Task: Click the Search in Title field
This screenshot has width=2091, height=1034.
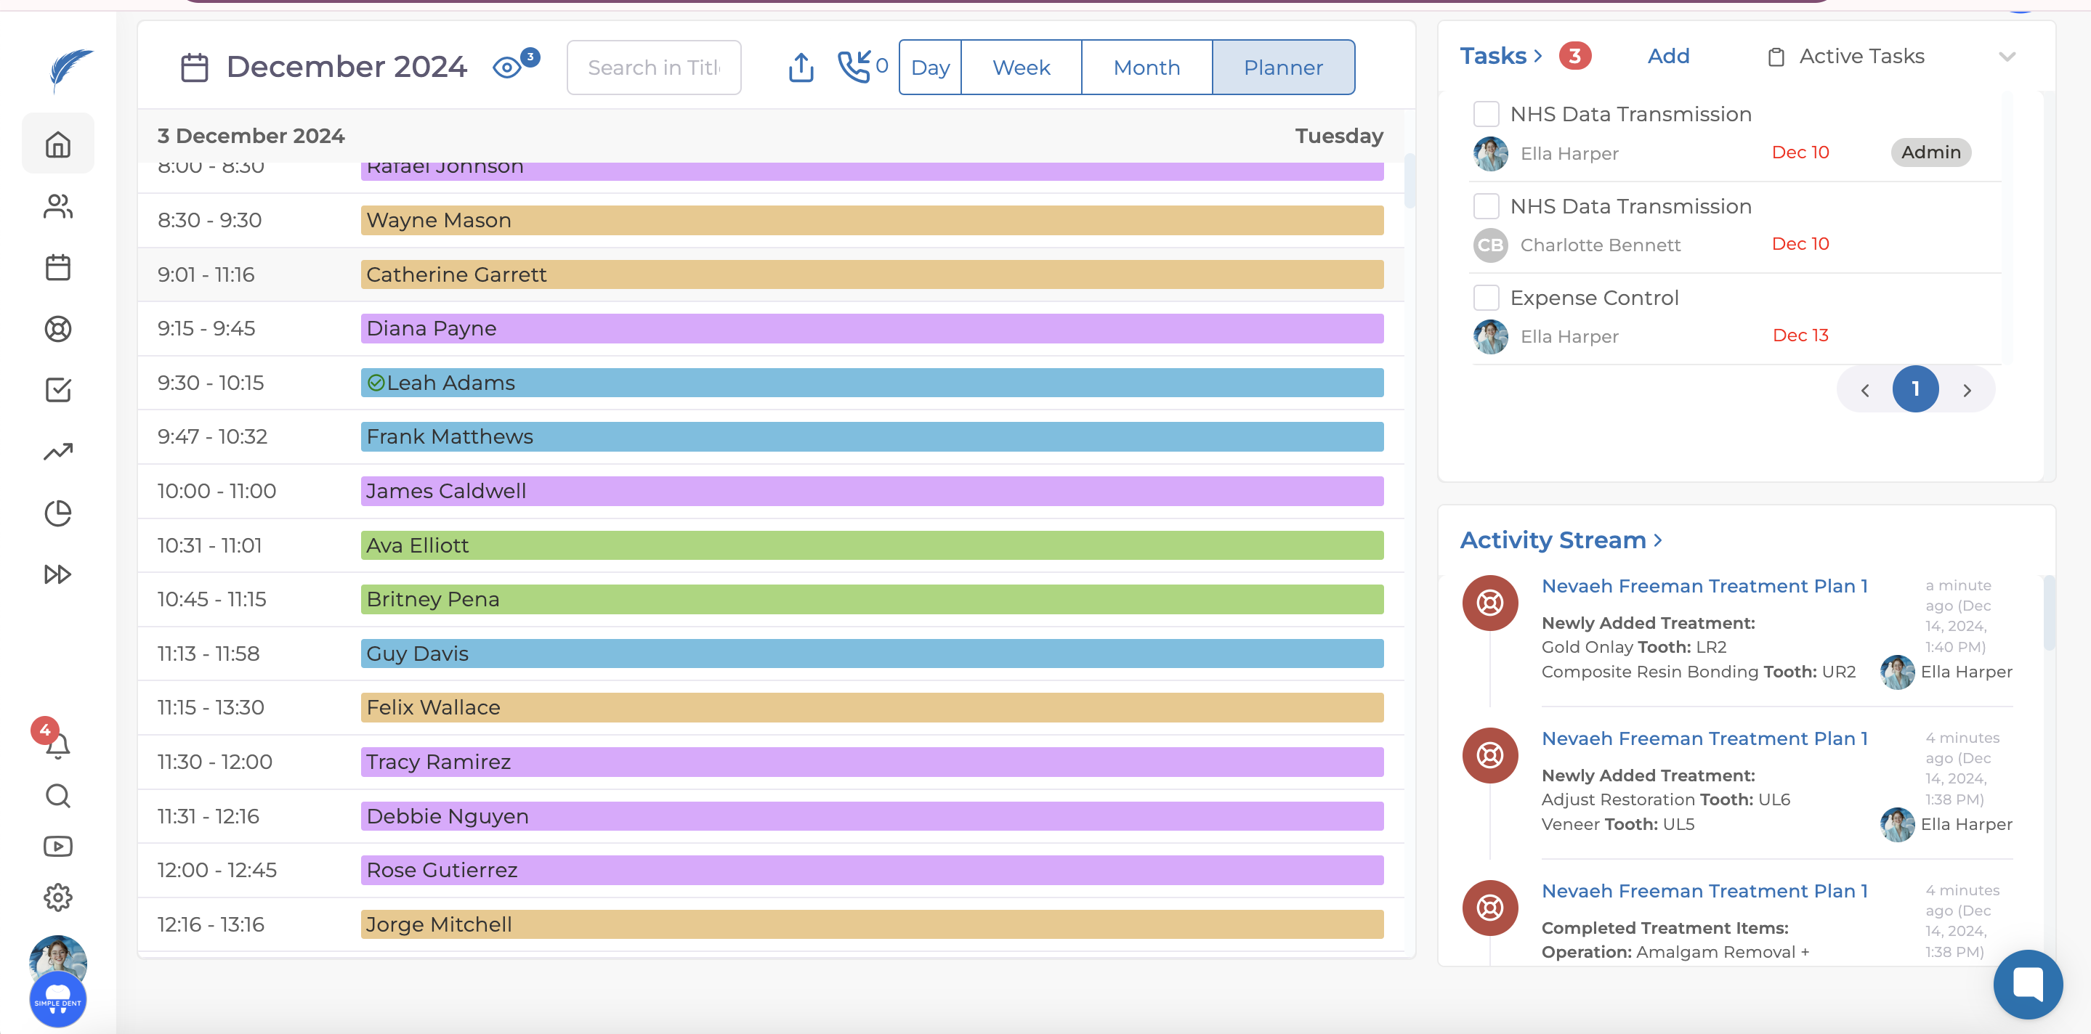Action: [653, 68]
